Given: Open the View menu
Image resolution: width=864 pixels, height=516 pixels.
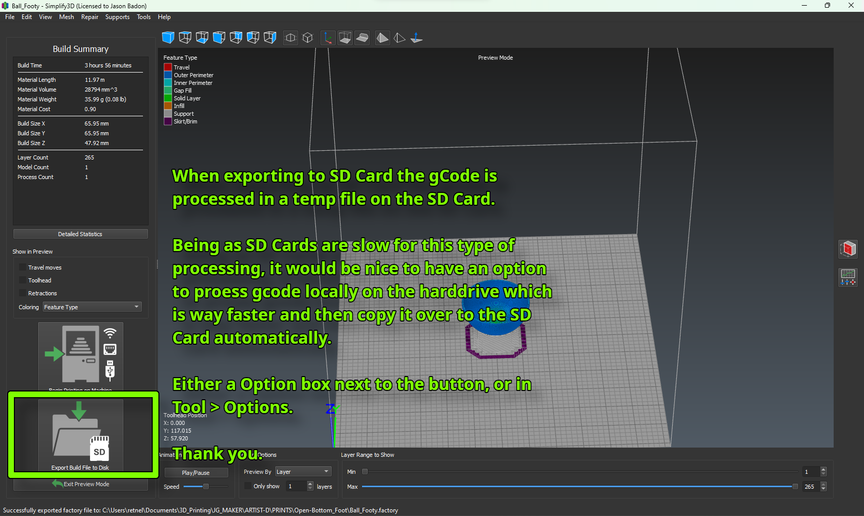Looking at the screenshot, I should pyautogui.click(x=45, y=17).
